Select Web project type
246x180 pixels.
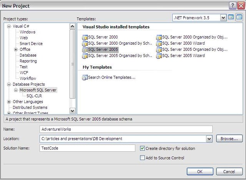[x=24, y=38]
